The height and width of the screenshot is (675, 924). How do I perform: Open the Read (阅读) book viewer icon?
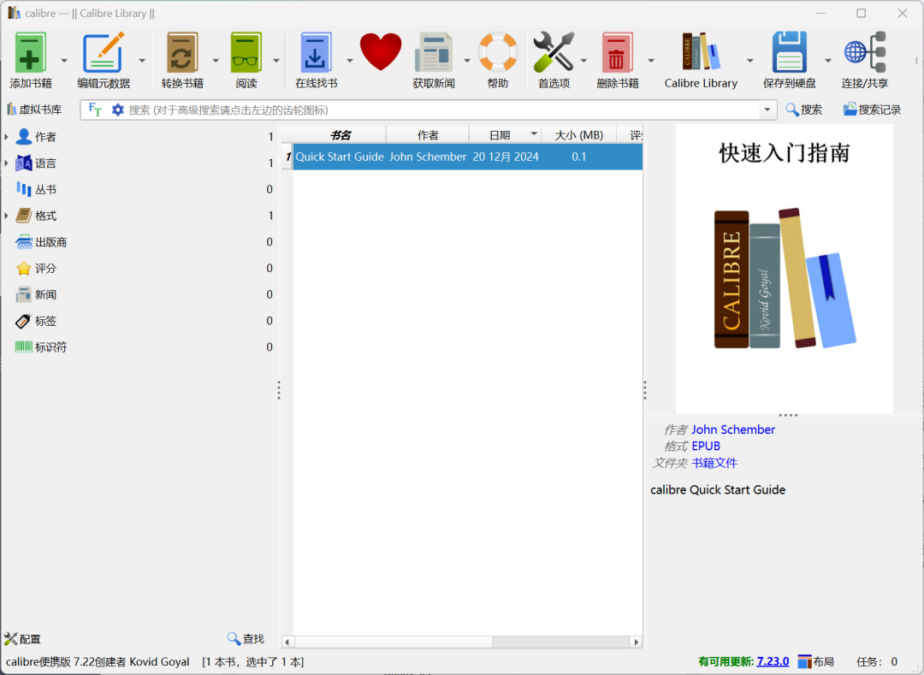coord(246,54)
